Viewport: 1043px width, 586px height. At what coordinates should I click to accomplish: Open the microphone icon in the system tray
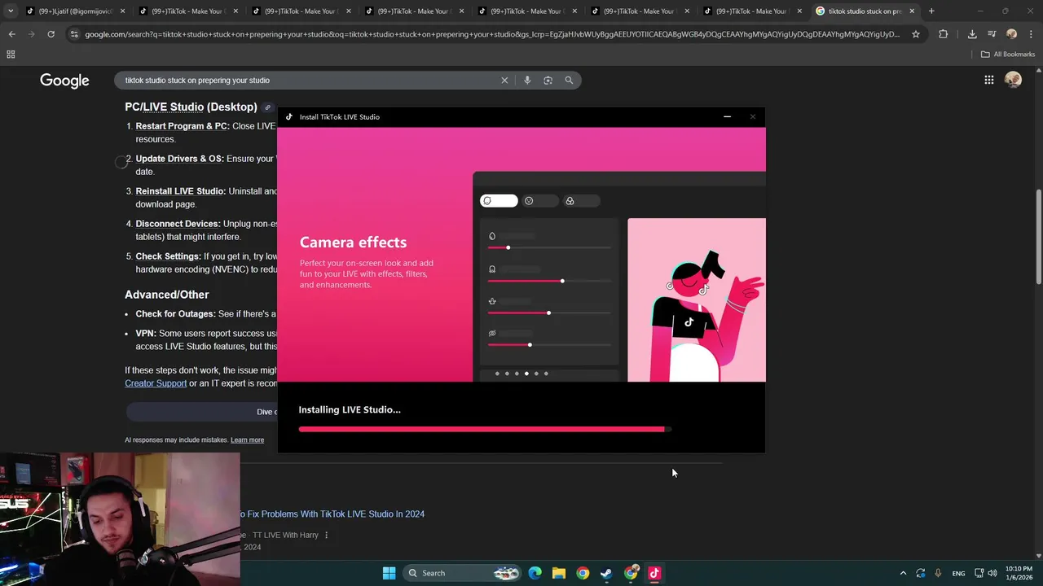(938, 573)
